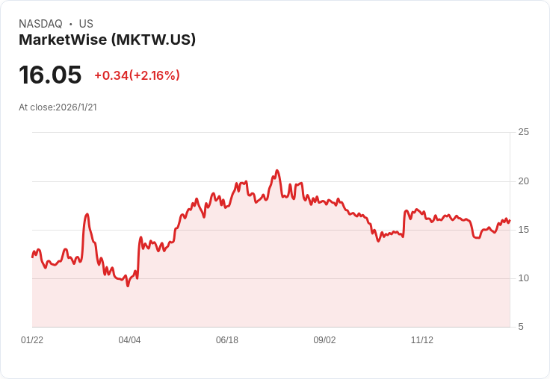Click the 25 value on the y-axis
The width and height of the screenshot is (550, 379).
tap(523, 133)
